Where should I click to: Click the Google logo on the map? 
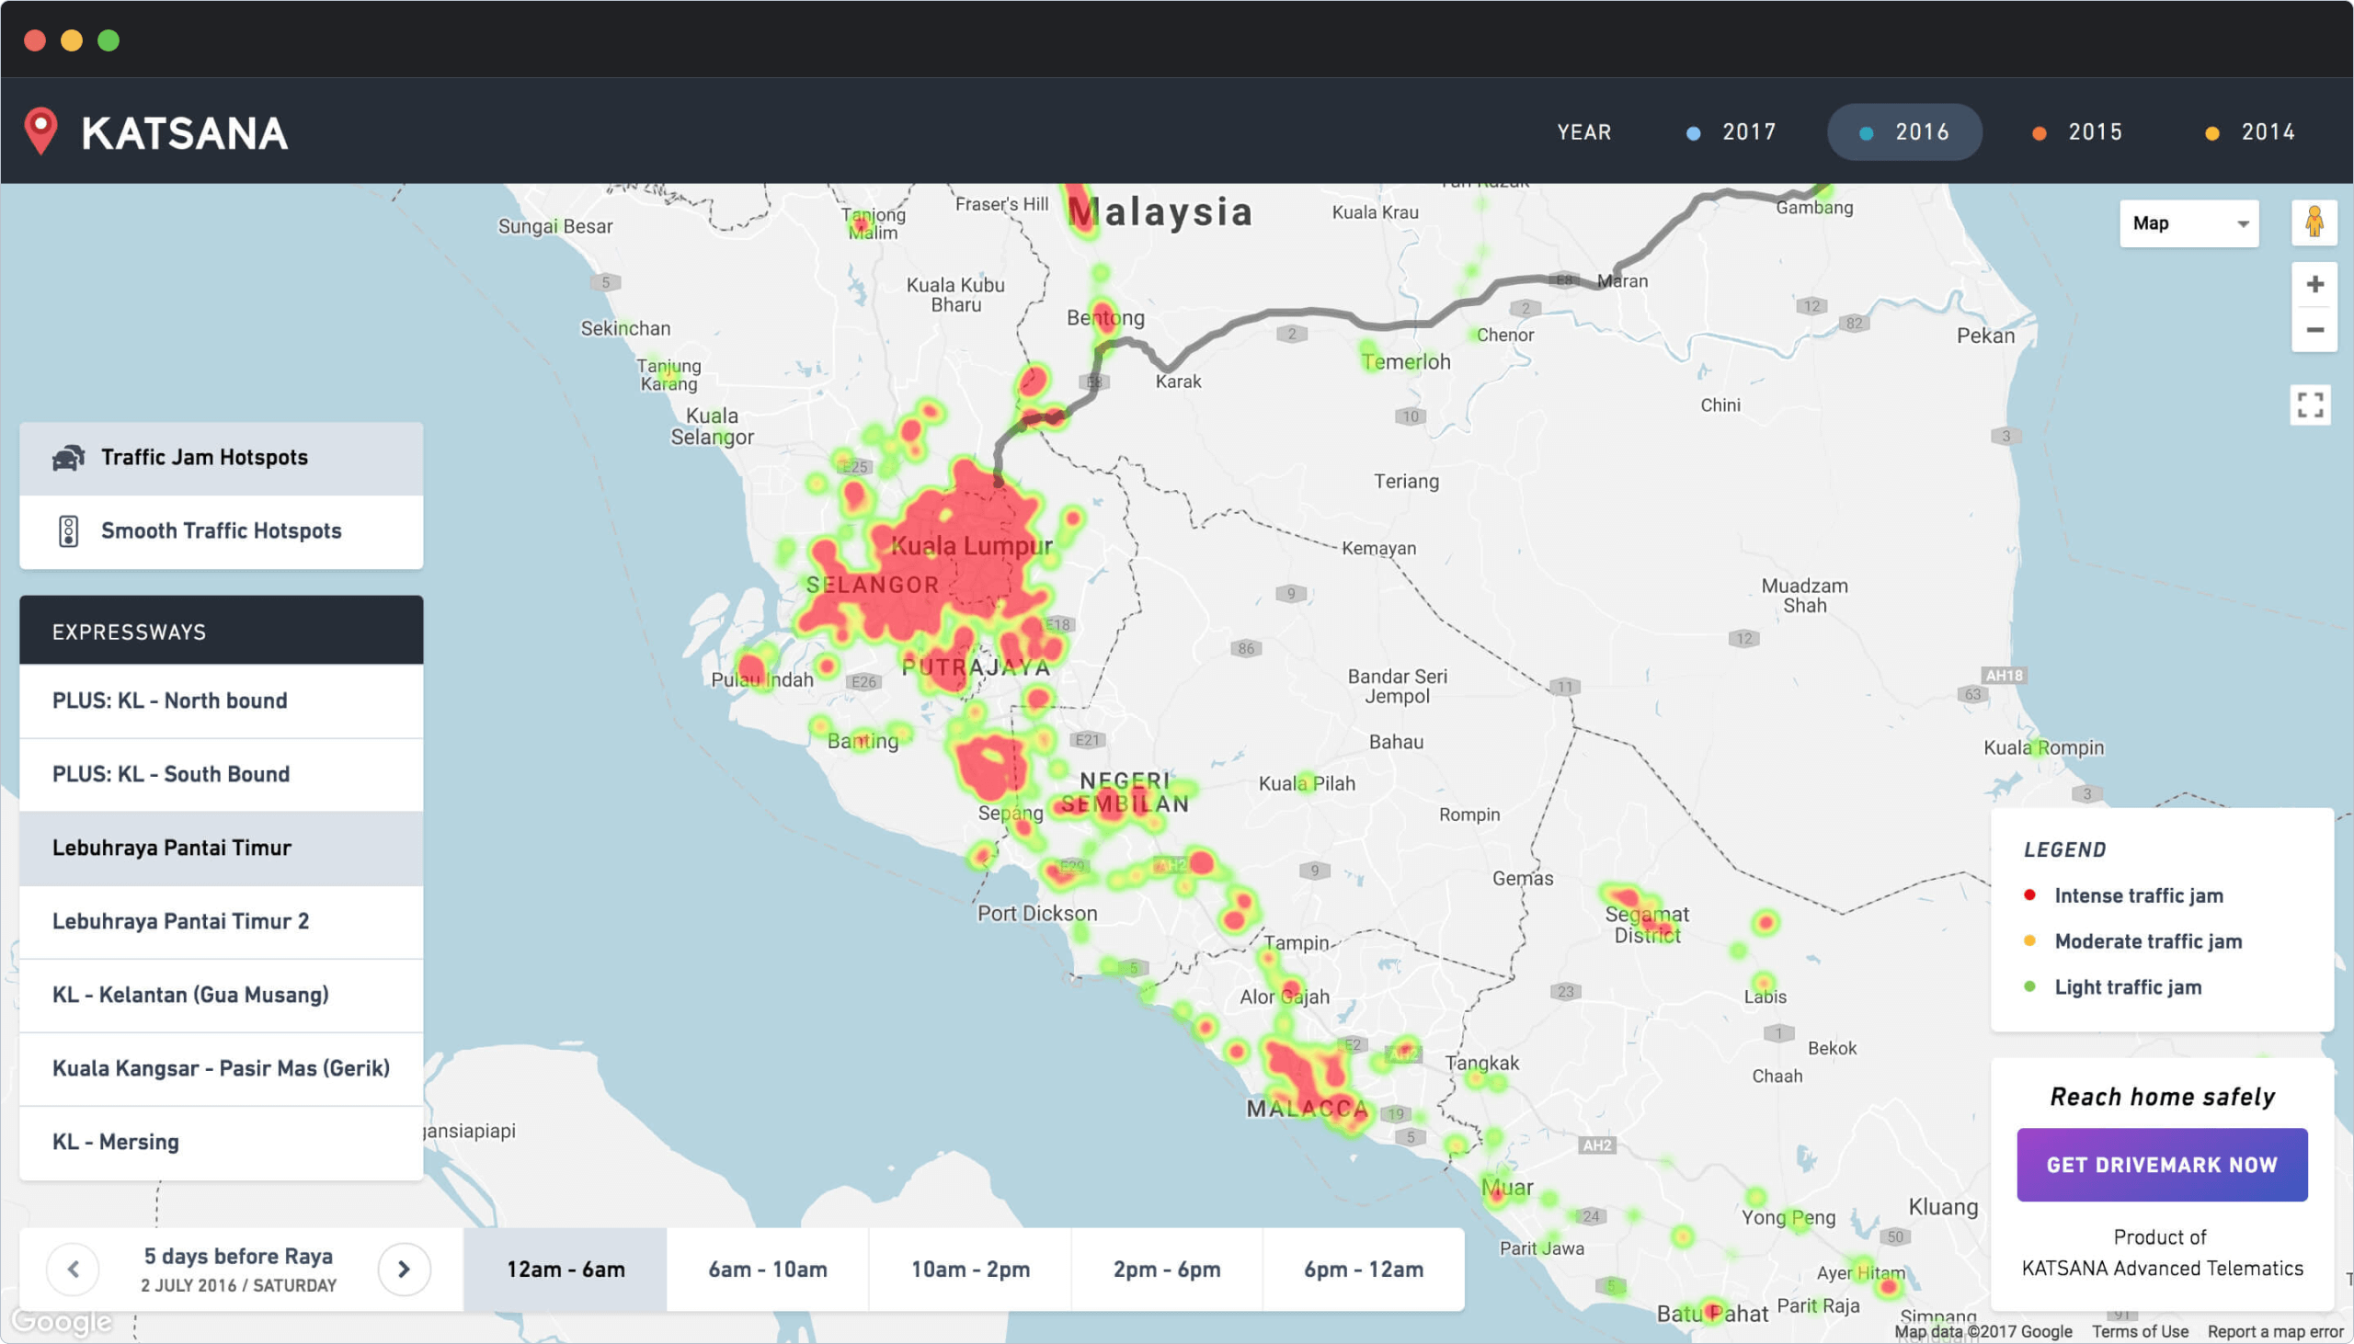click(62, 1322)
